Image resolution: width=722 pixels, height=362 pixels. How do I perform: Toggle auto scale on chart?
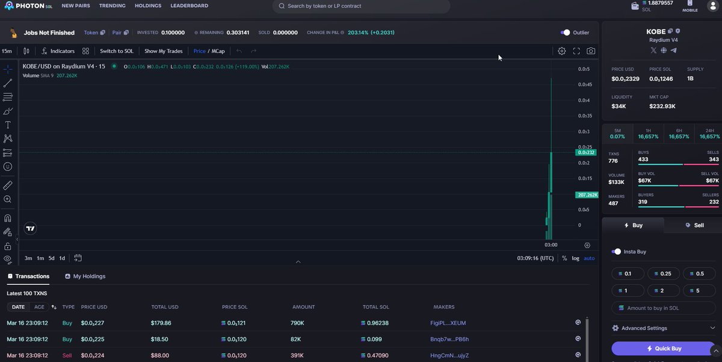point(589,258)
